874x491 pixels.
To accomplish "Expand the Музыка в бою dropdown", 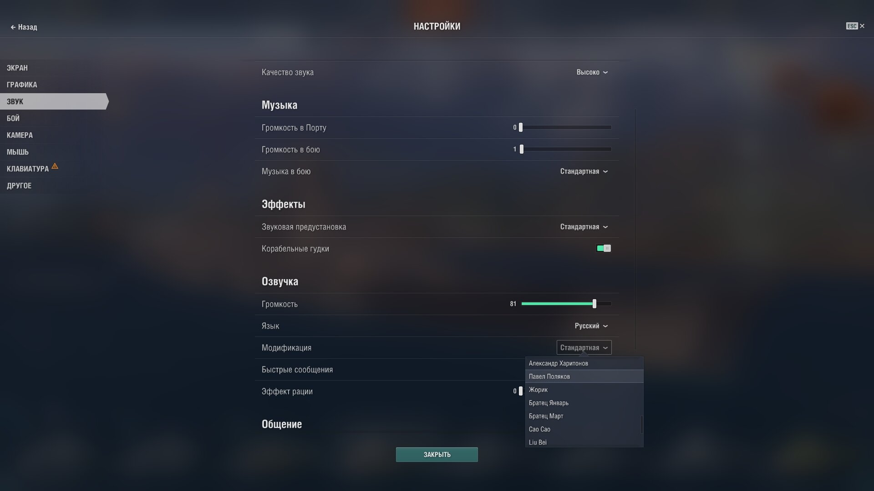I will (x=584, y=171).
